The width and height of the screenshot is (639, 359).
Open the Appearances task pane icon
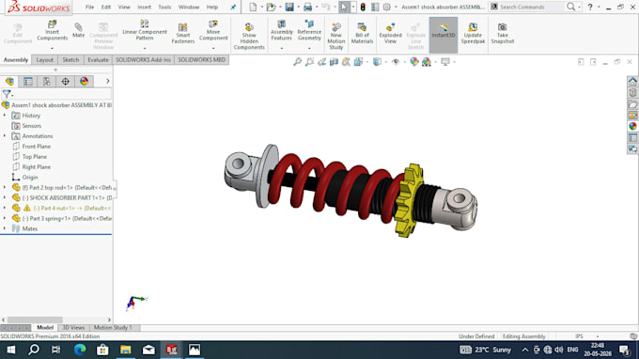[x=632, y=126]
